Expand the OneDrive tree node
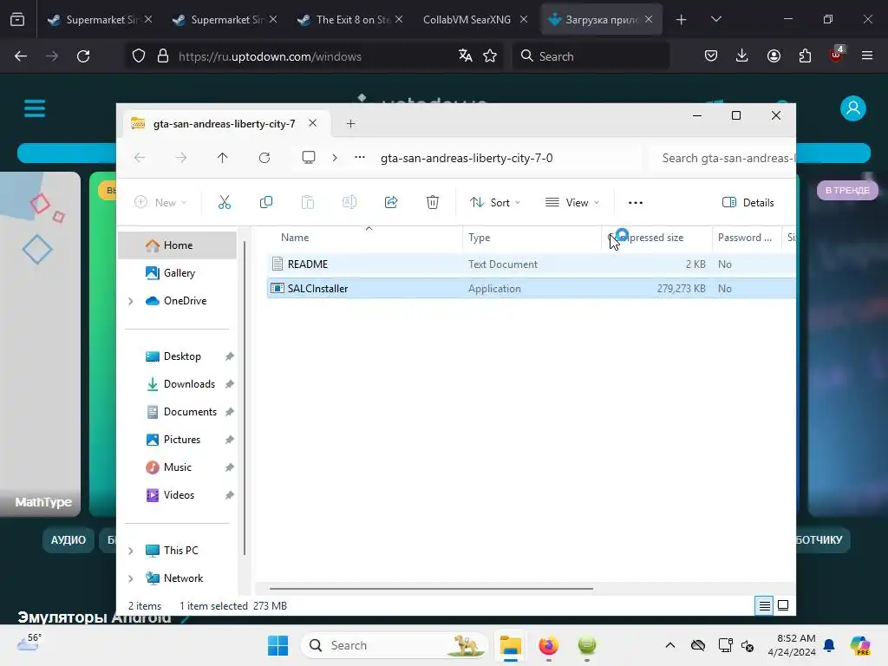The image size is (888, 666). (131, 301)
